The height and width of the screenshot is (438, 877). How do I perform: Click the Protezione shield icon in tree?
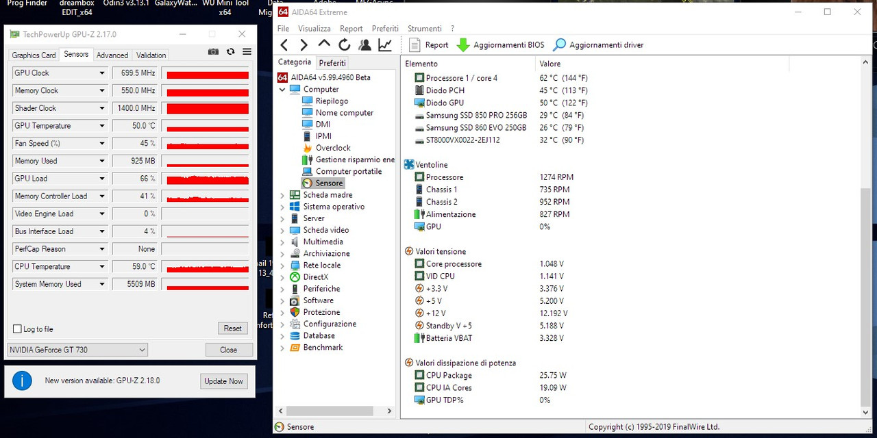point(295,312)
